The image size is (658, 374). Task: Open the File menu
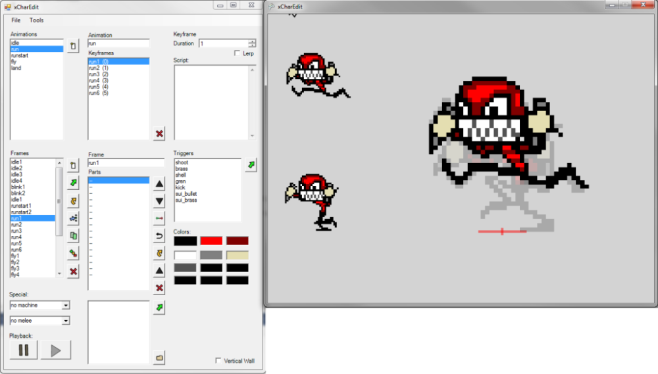(x=16, y=20)
